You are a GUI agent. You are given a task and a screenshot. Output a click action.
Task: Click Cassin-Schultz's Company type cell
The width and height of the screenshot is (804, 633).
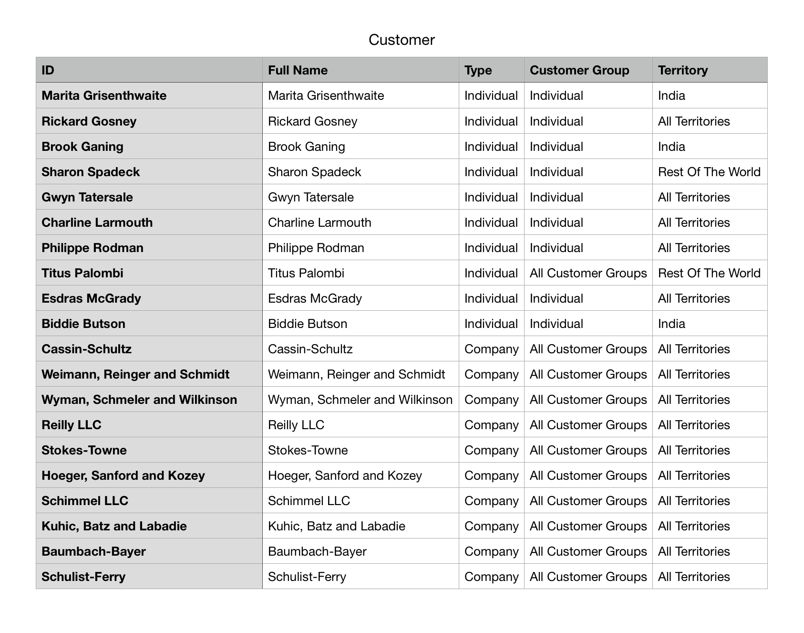coord(492,348)
